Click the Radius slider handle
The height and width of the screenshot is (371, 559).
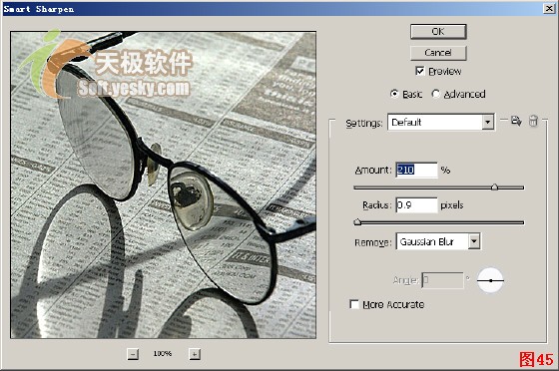[x=357, y=221]
